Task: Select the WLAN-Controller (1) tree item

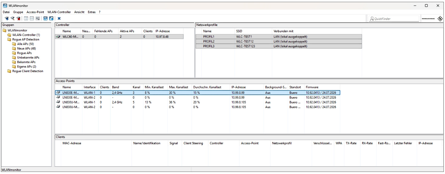Action: (26, 35)
